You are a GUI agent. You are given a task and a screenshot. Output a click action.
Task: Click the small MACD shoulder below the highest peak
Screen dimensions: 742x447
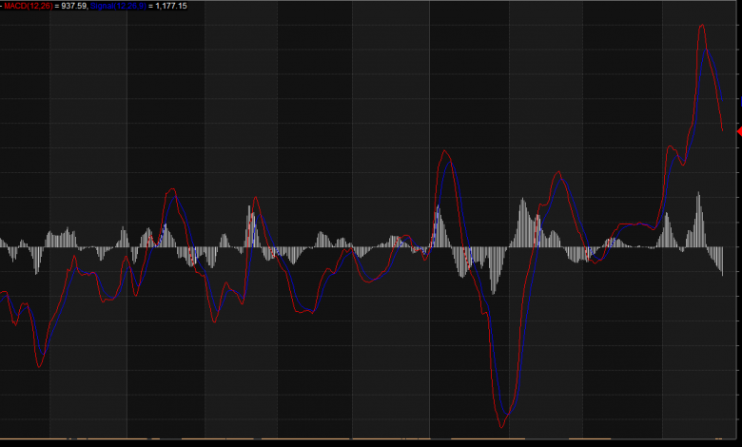671,146
